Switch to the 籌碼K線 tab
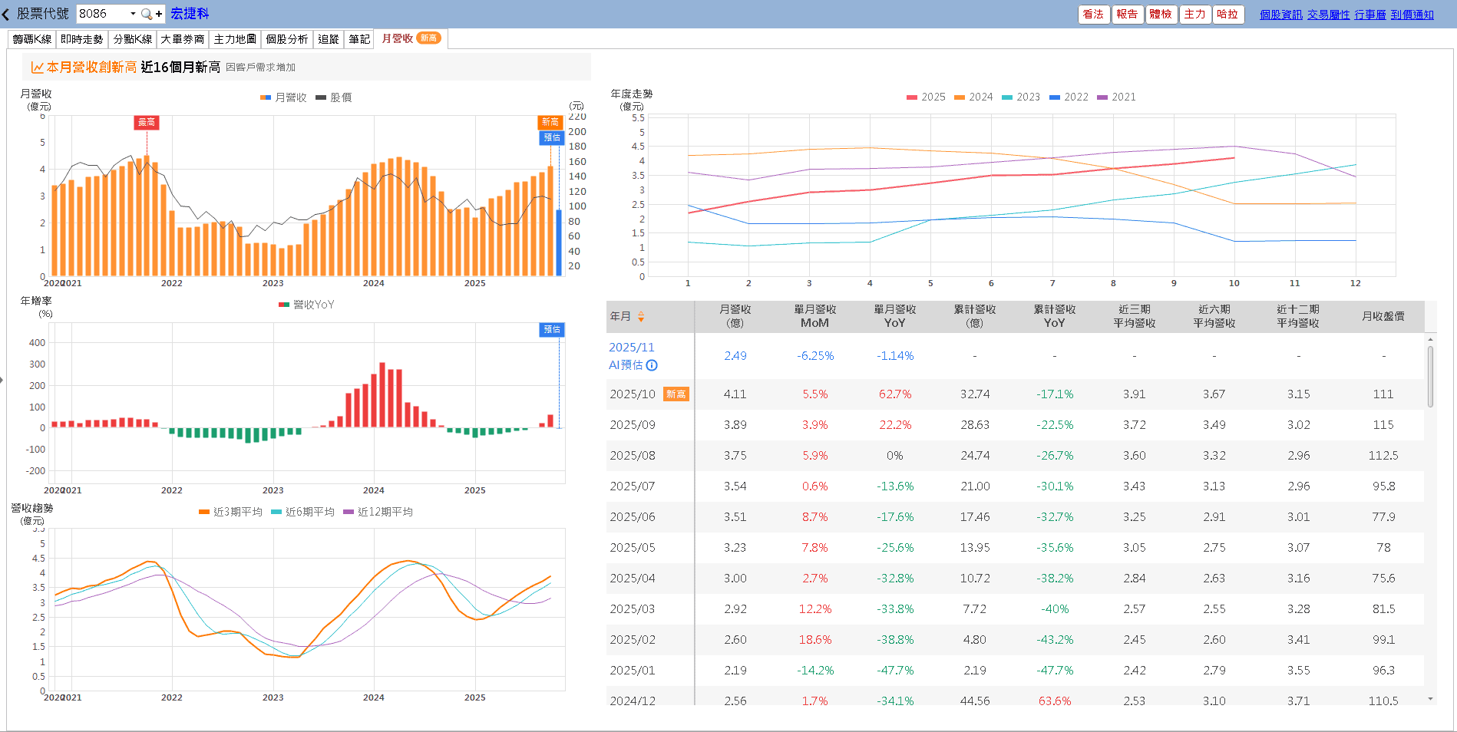 [x=31, y=39]
